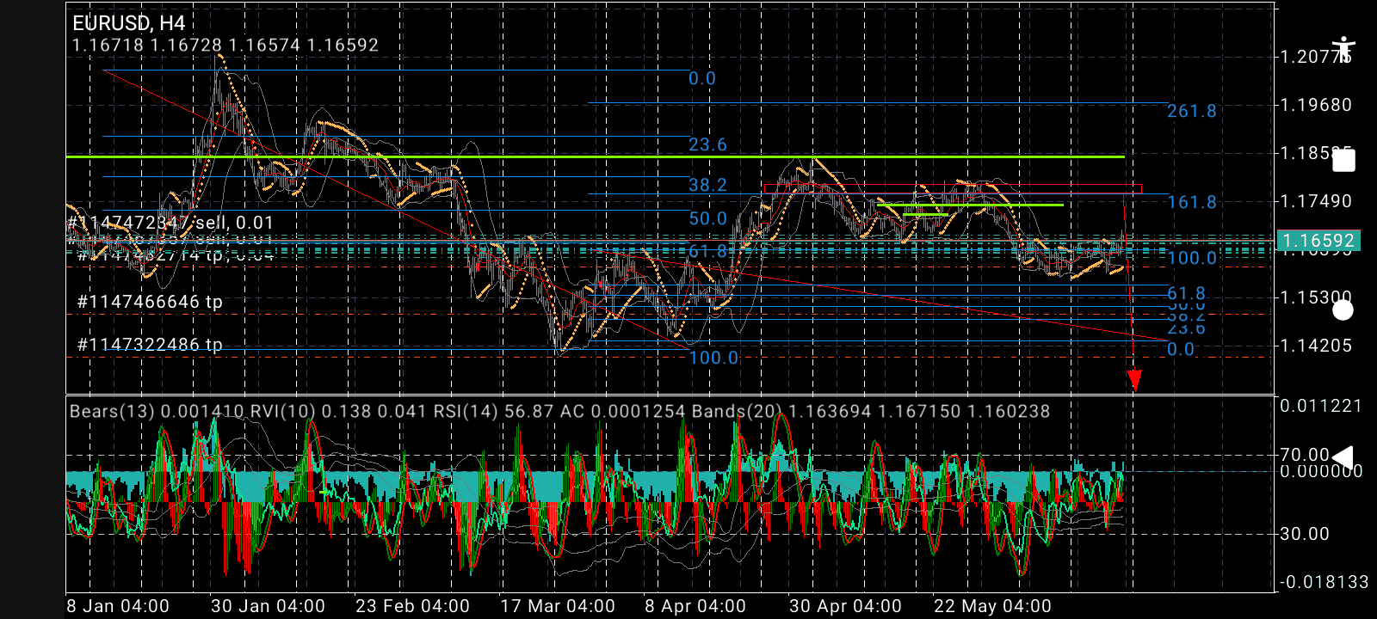
Task: Tap the 261.8 Fibonacci extension label
Action: (x=1192, y=111)
